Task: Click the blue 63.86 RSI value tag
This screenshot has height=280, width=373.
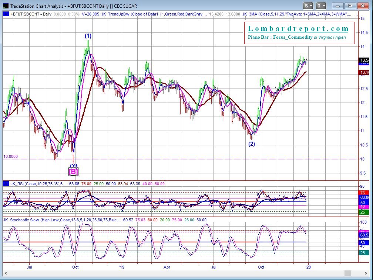Action: (364, 197)
